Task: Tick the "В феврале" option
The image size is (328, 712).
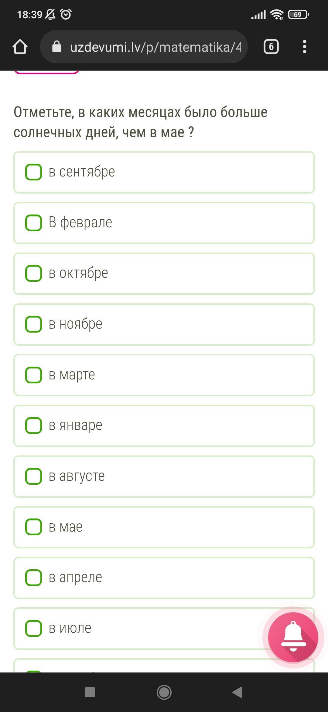Action: point(33,223)
